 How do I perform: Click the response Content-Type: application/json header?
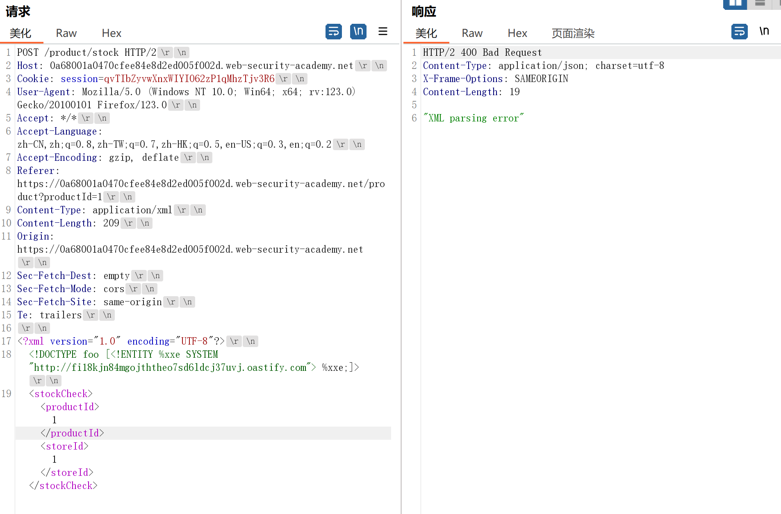[x=544, y=66]
